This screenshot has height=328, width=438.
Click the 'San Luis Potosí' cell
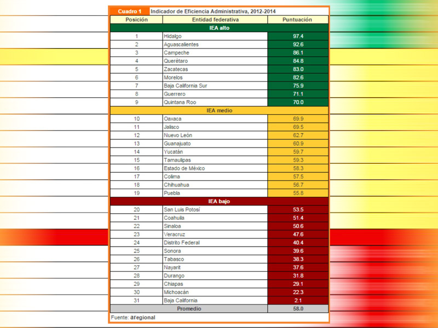(215, 209)
